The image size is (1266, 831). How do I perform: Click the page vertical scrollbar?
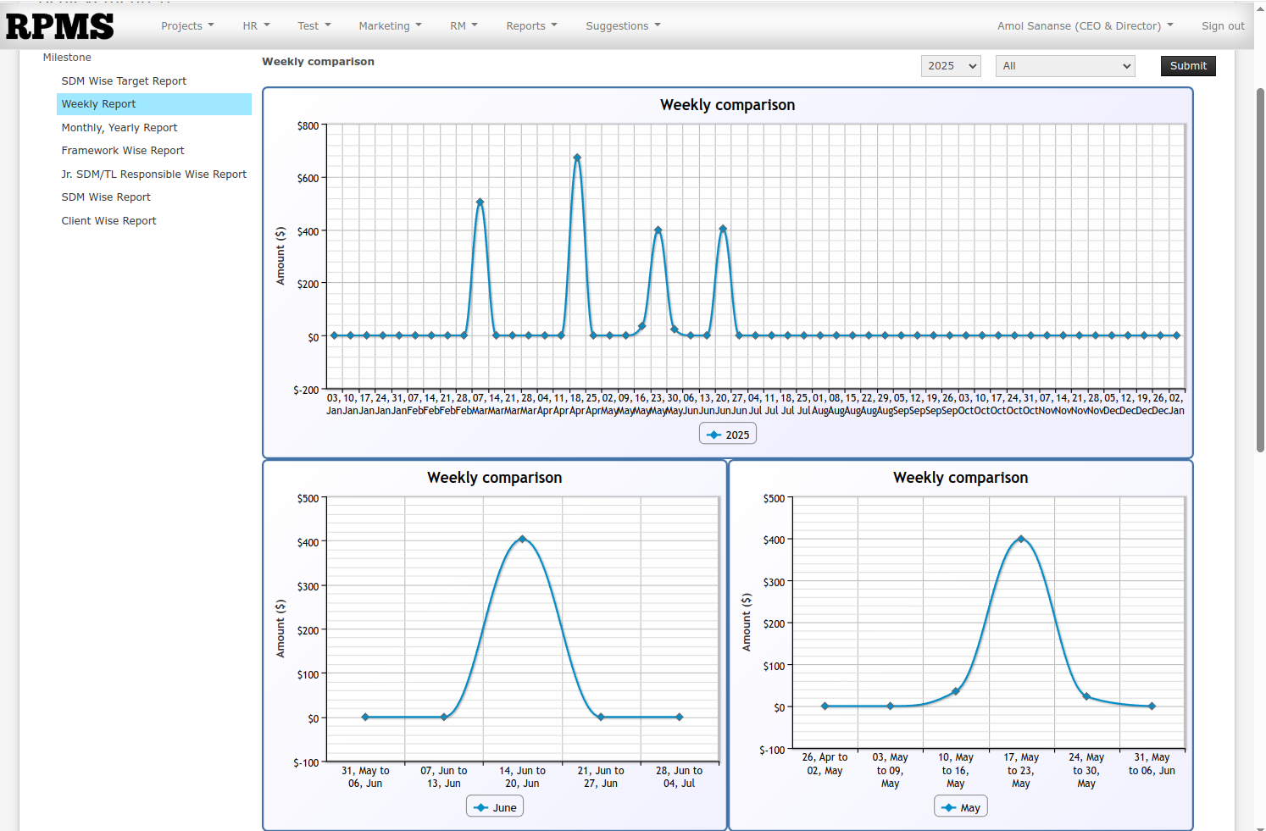point(1260,271)
